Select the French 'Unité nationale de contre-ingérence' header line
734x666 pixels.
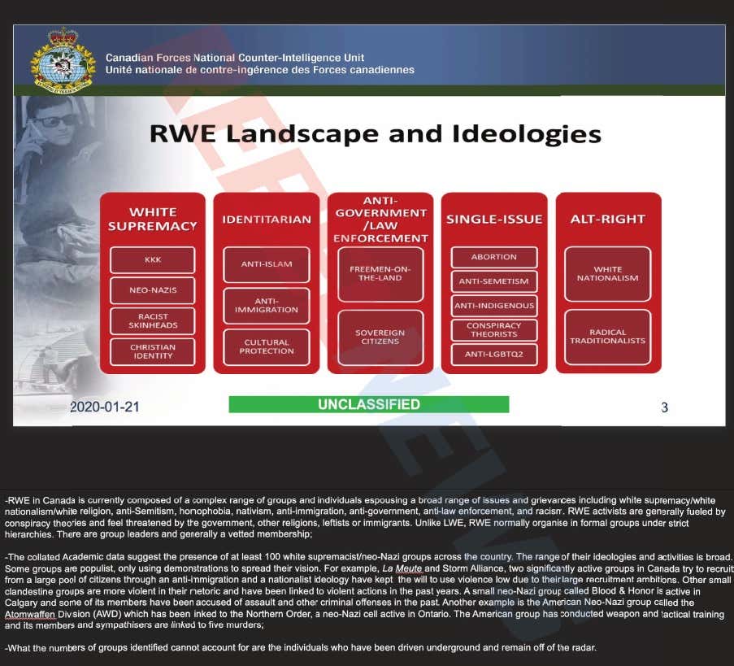point(260,70)
